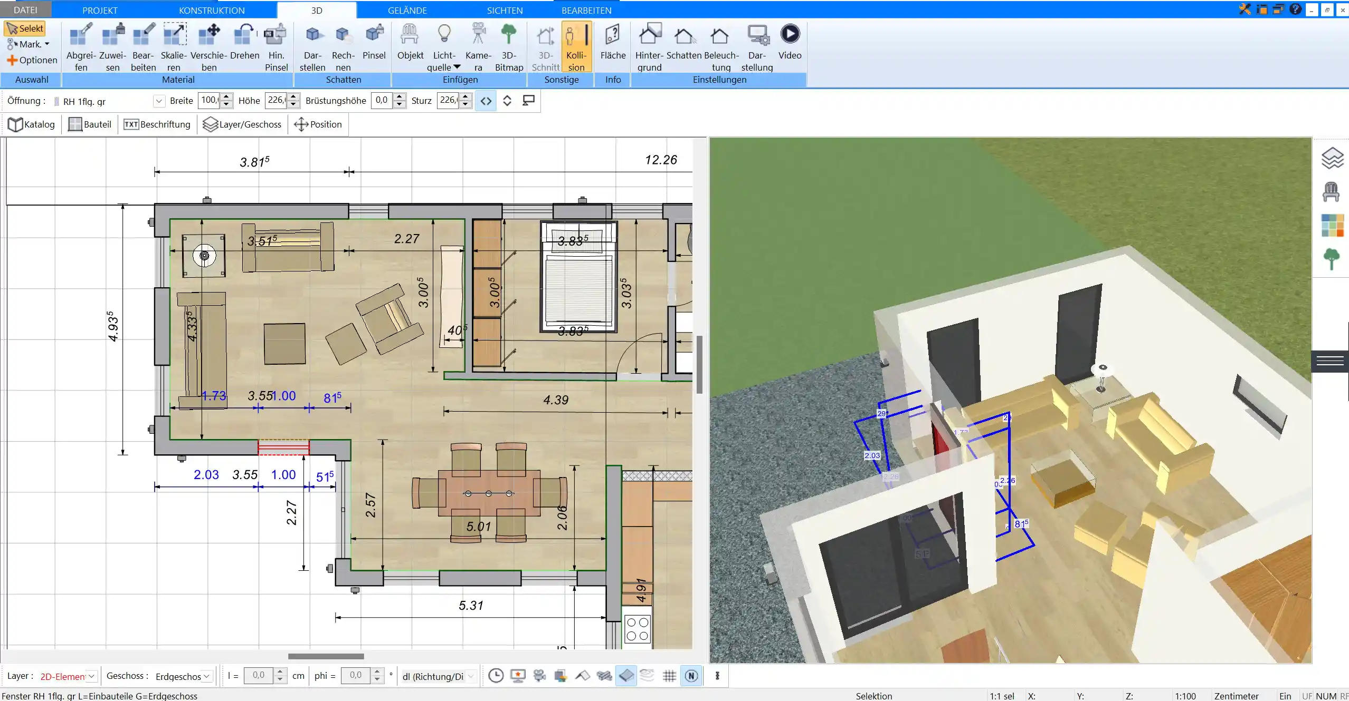Toggle Kollision mode
The width and height of the screenshot is (1349, 701).
click(576, 47)
